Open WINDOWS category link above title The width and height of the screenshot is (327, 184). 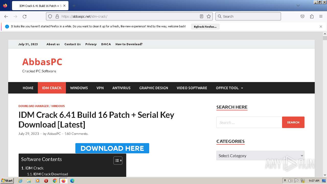tap(58, 106)
